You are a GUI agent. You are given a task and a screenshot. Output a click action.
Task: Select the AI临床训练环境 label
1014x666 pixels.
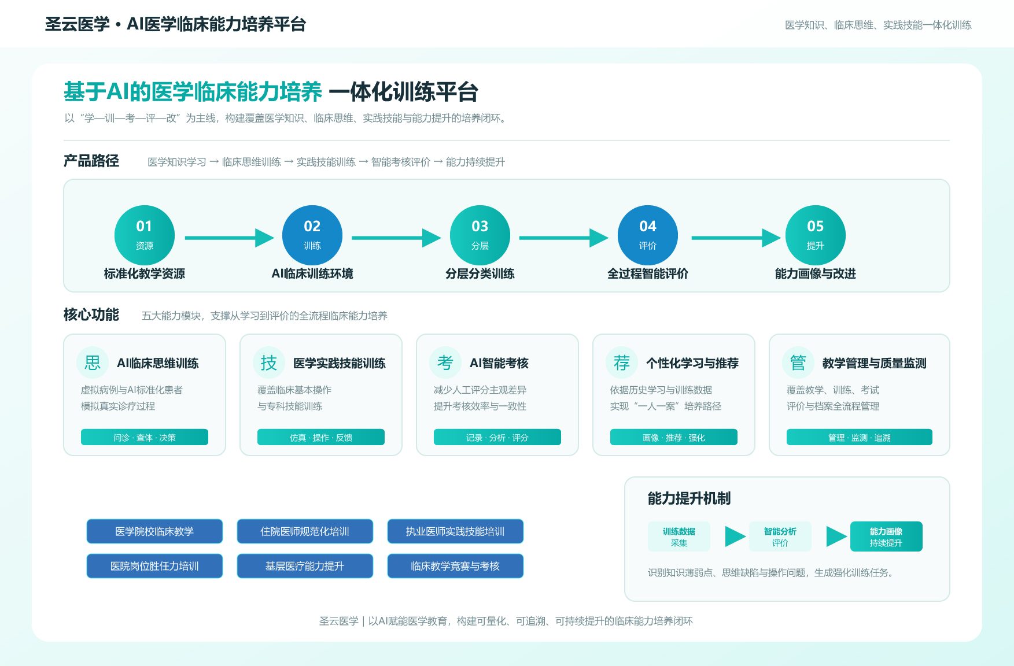coord(312,273)
